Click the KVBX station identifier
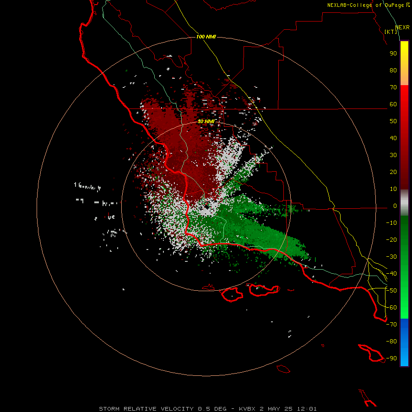The width and height of the screenshot is (412, 412). [x=248, y=409]
